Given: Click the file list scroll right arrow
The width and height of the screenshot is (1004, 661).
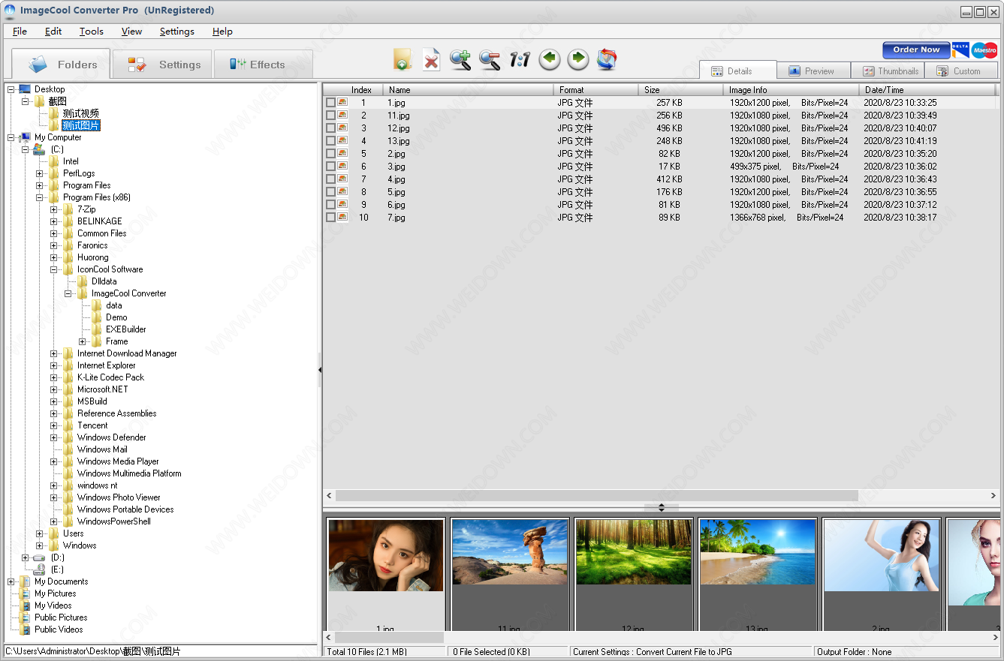Looking at the screenshot, I should (x=994, y=496).
